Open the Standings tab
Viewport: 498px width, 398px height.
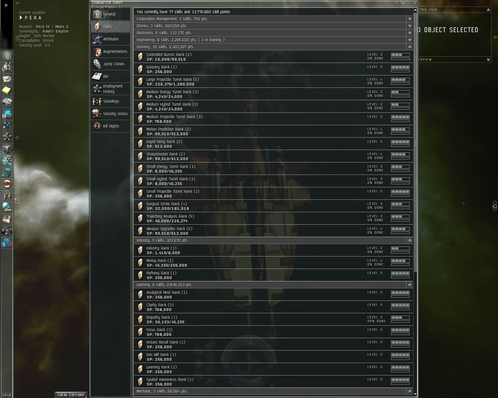(110, 101)
